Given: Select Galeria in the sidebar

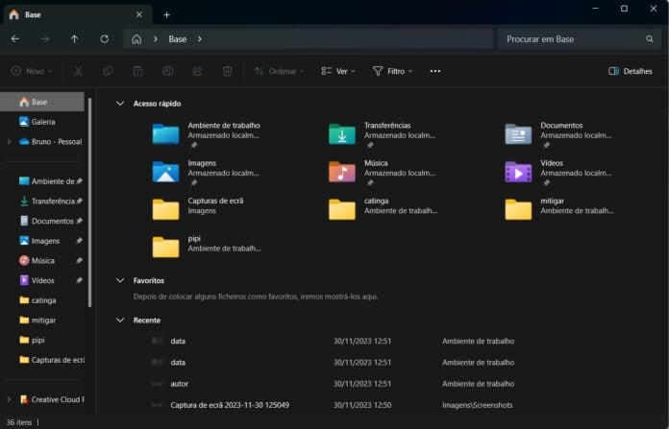Looking at the screenshot, I should [42, 122].
